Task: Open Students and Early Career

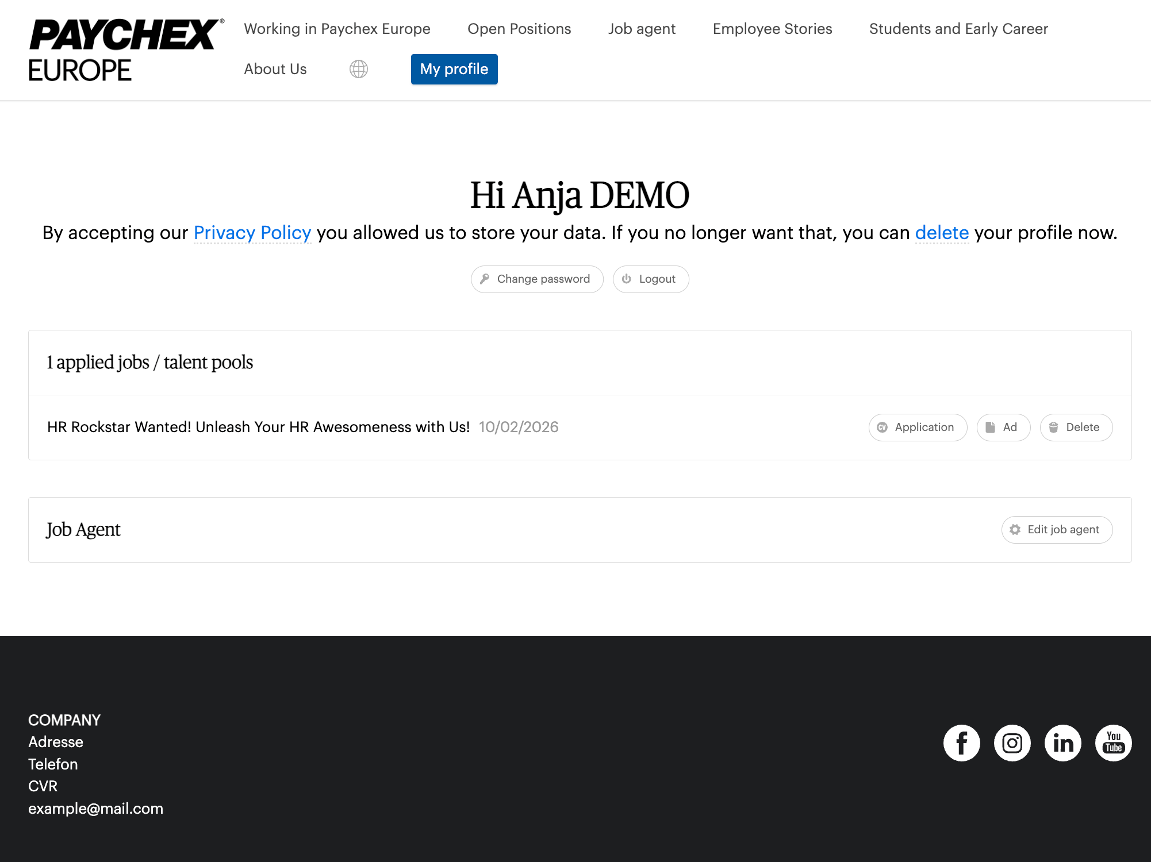Action: tap(958, 29)
